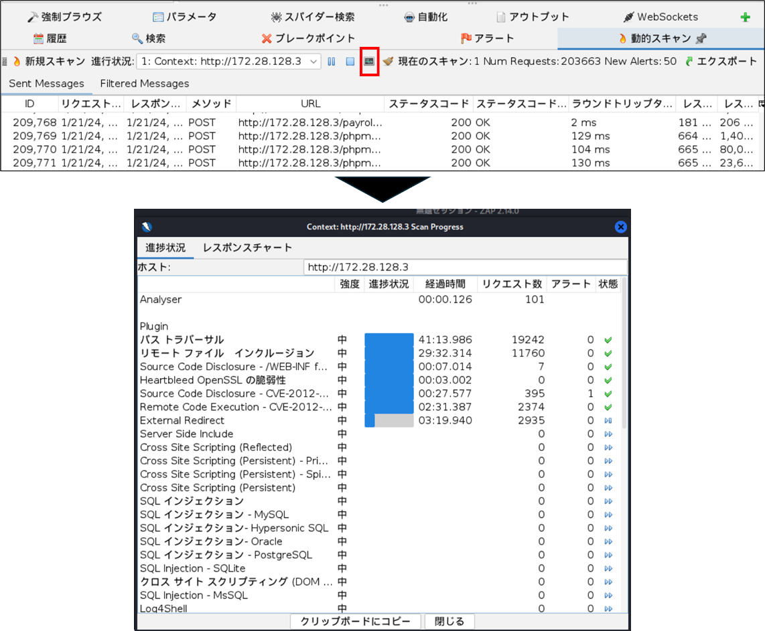Sort by the ステータスコード column header
Image resolution: width=765 pixels, height=631 pixels.
429,104
